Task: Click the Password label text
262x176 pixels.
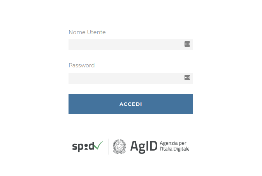Action: [81, 65]
